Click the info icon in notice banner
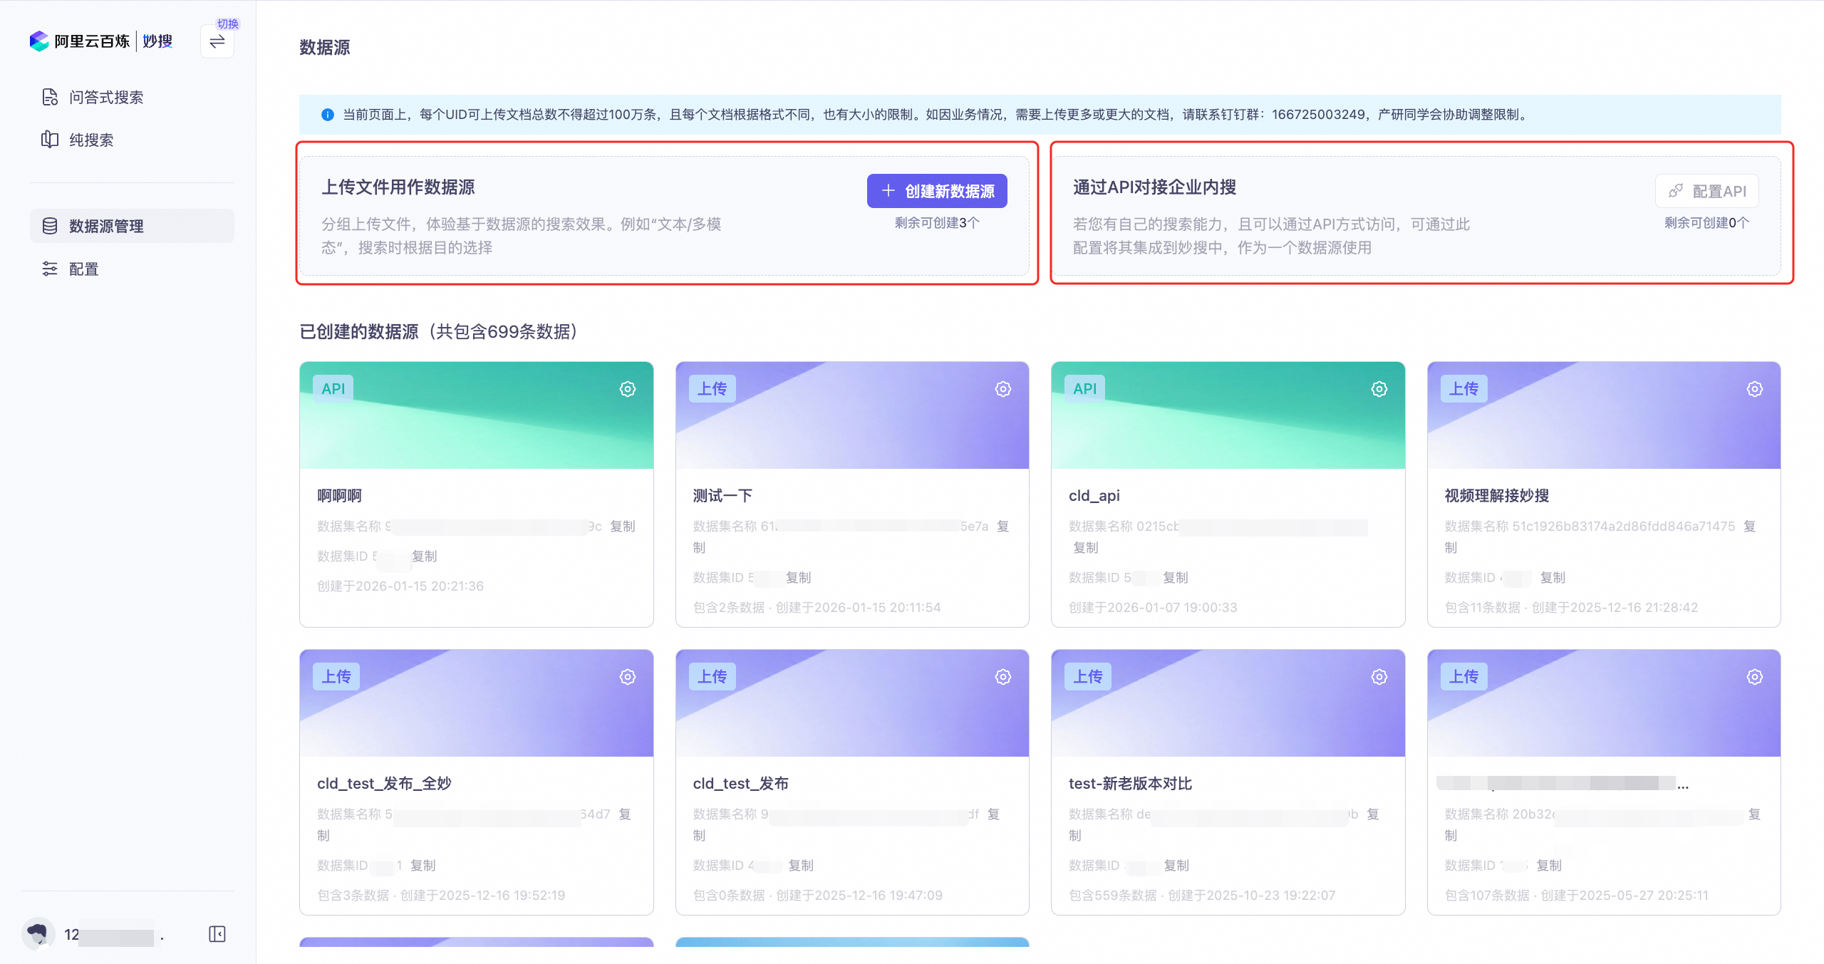This screenshot has height=964, width=1824. [x=327, y=115]
